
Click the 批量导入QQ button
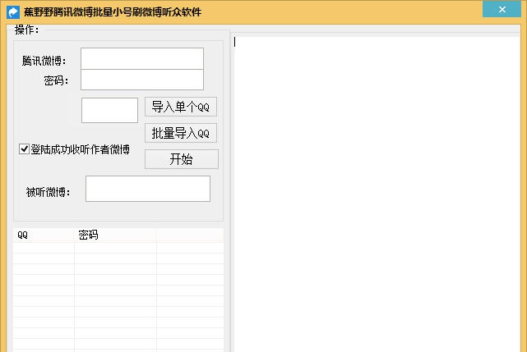point(181,133)
